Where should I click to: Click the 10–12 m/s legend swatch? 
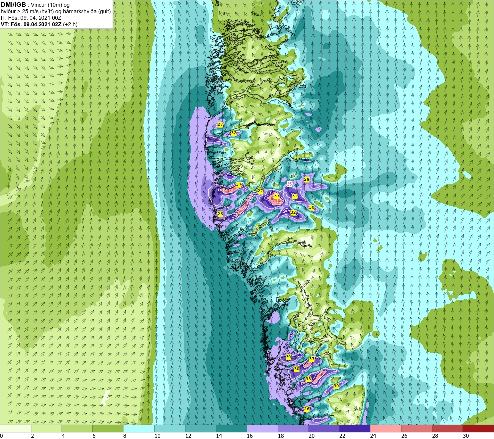tap(170, 429)
